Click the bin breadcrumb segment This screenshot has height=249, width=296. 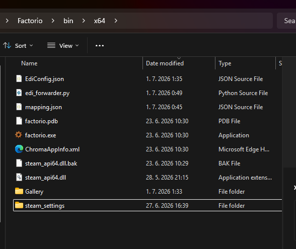point(68,21)
